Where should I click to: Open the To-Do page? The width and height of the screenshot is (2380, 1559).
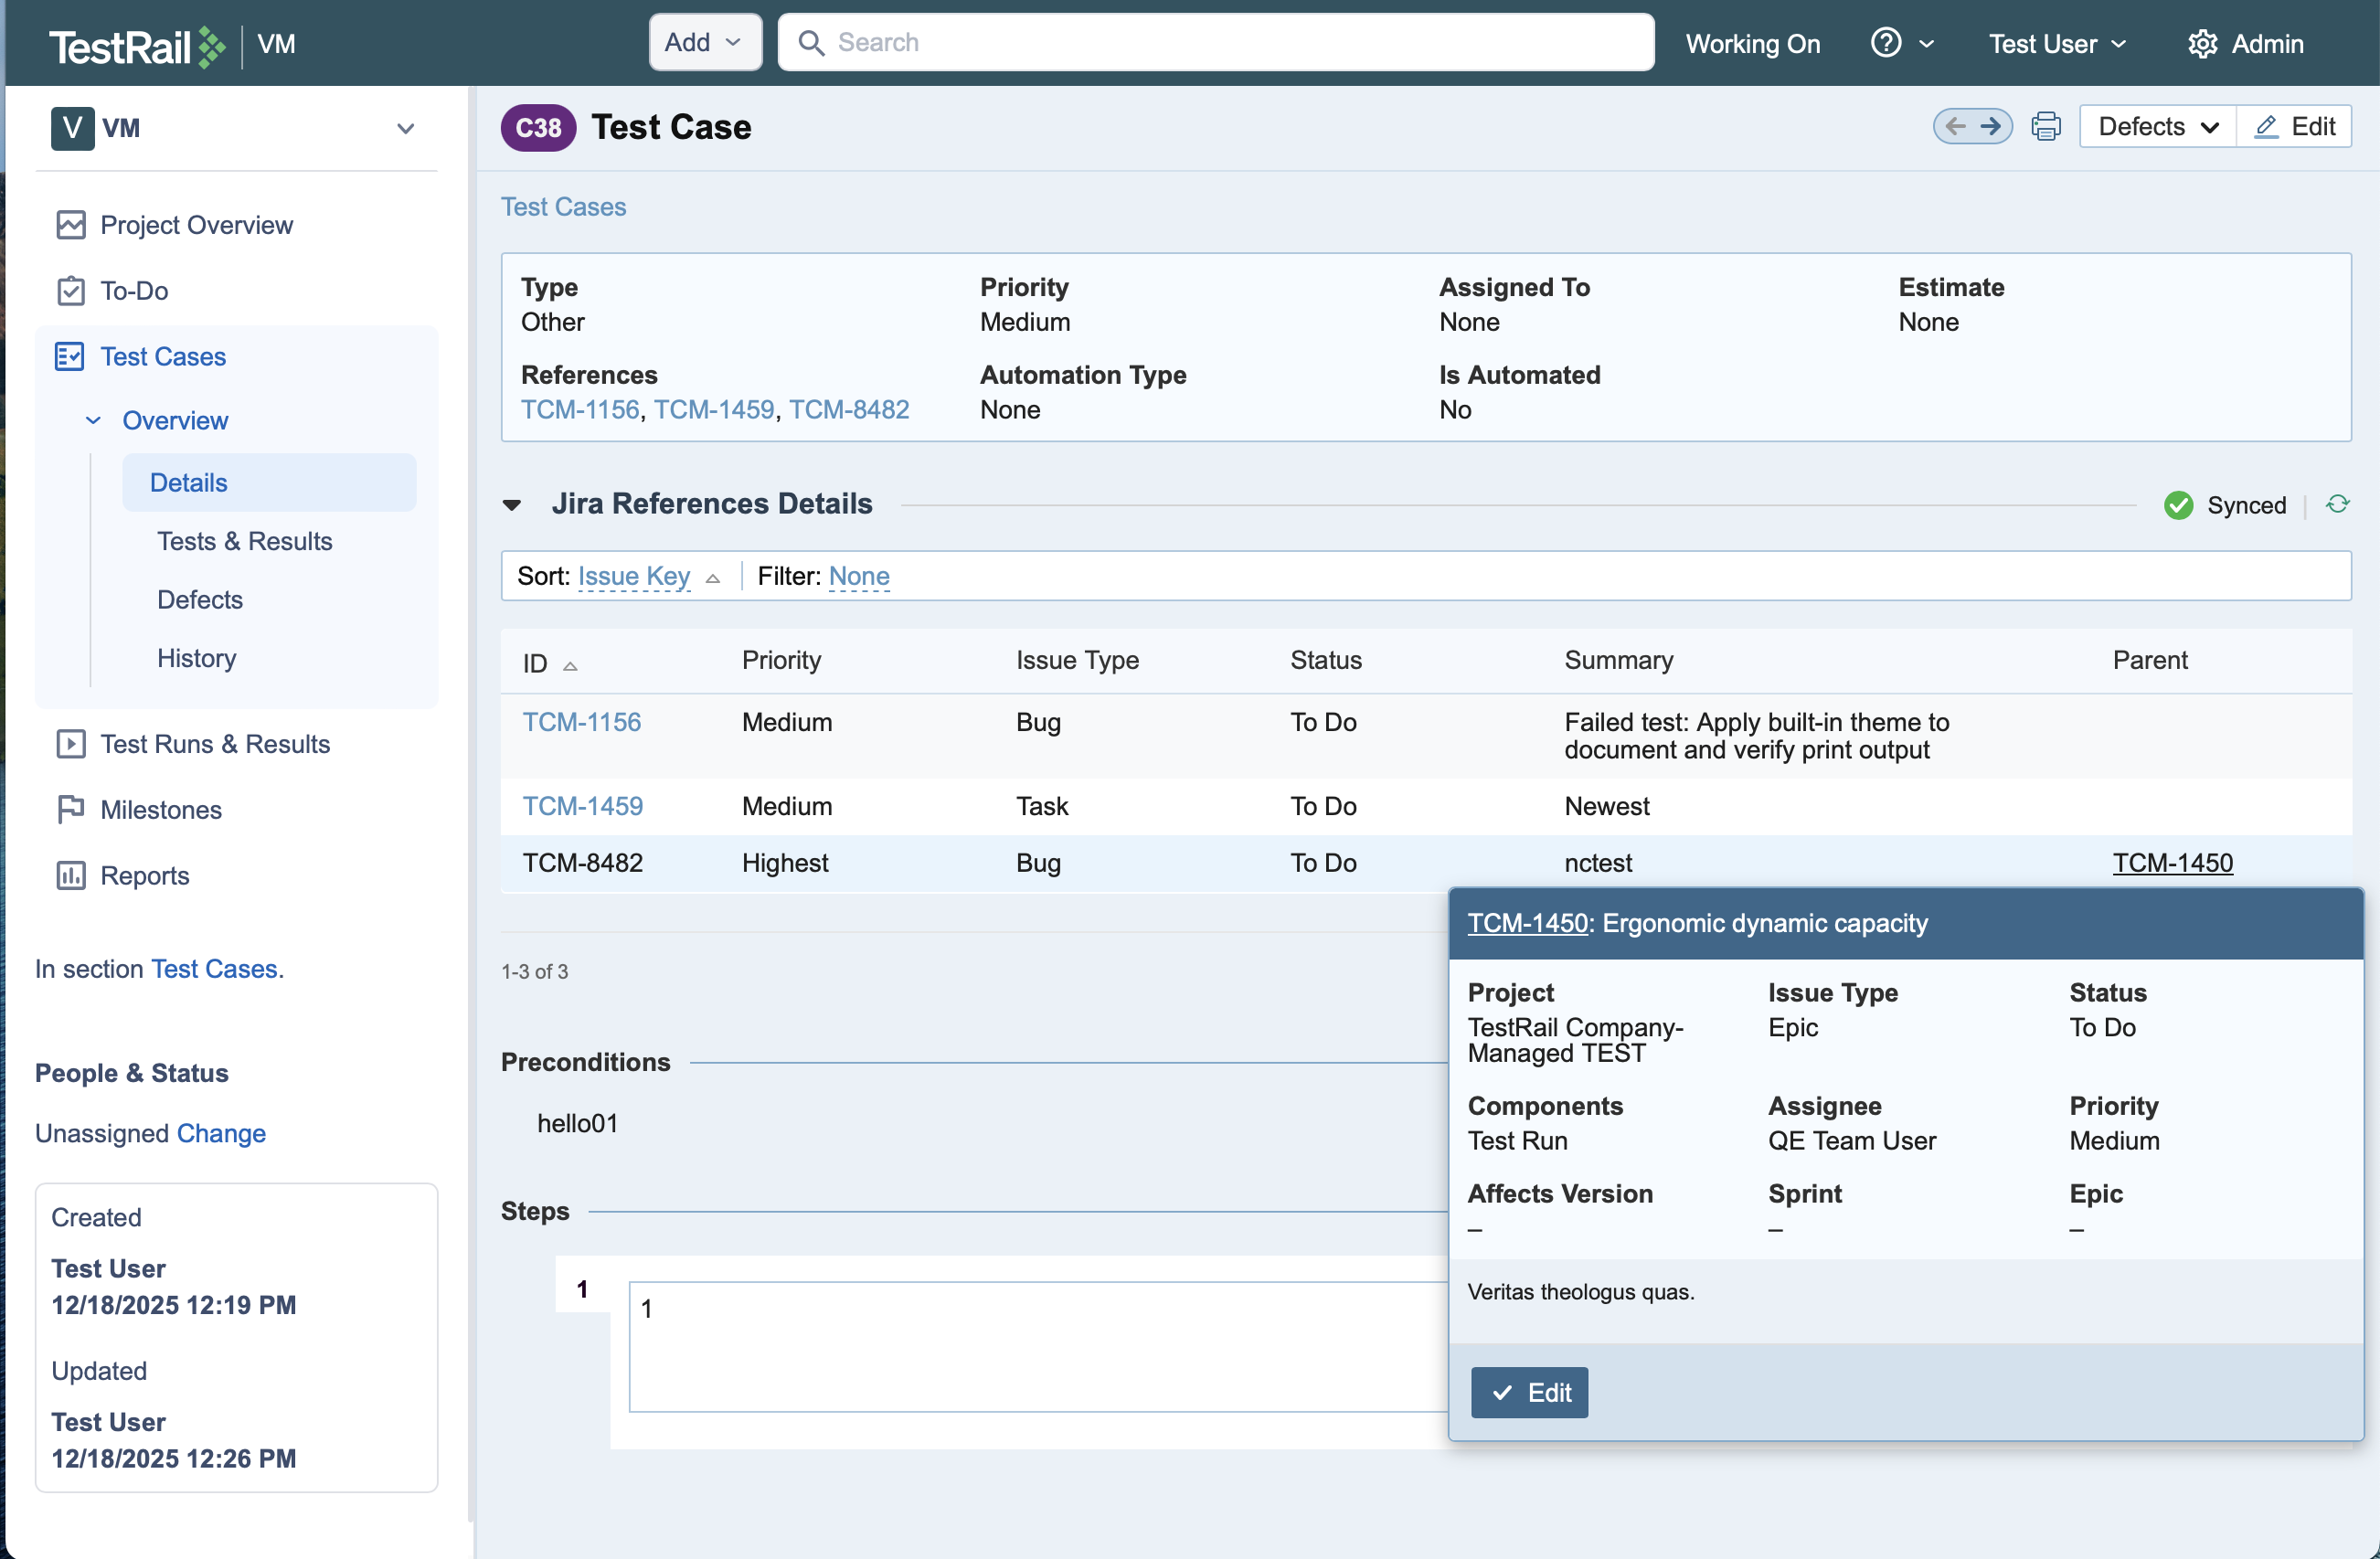click(x=134, y=291)
